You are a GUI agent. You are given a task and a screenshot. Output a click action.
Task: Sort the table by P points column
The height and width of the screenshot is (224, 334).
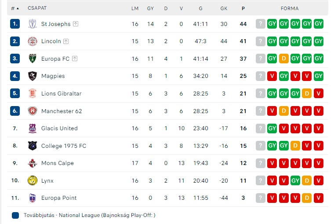[x=243, y=8]
